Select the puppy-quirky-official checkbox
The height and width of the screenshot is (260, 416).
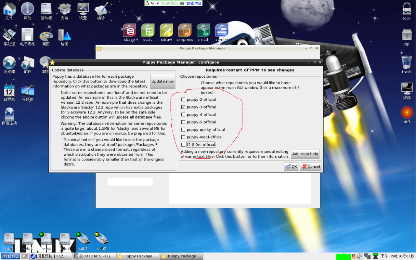183,129
